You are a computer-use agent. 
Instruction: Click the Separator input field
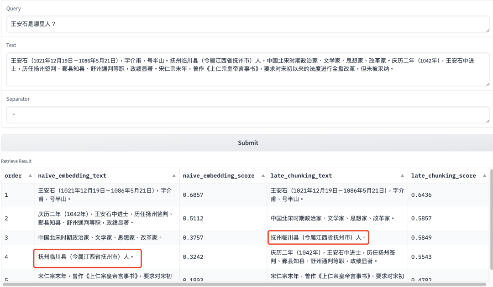[x=246, y=115]
